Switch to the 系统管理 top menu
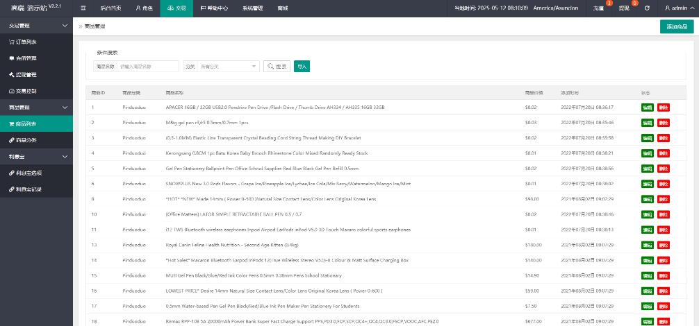The image size is (699, 326). pos(252,8)
